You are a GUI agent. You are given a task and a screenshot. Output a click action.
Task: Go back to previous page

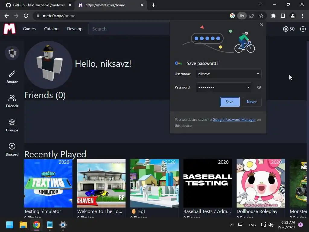pyautogui.click(x=7, y=16)
